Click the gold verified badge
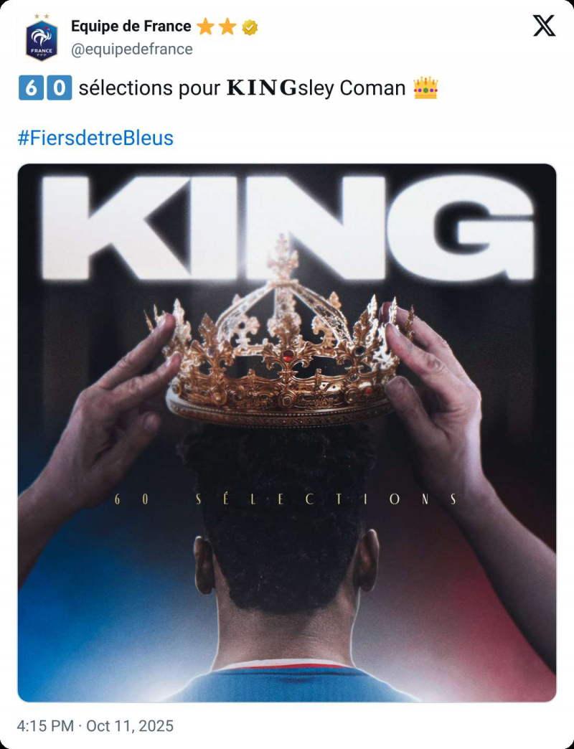The width and height of the screenshot is (574, 749). (x=250, y=27)
